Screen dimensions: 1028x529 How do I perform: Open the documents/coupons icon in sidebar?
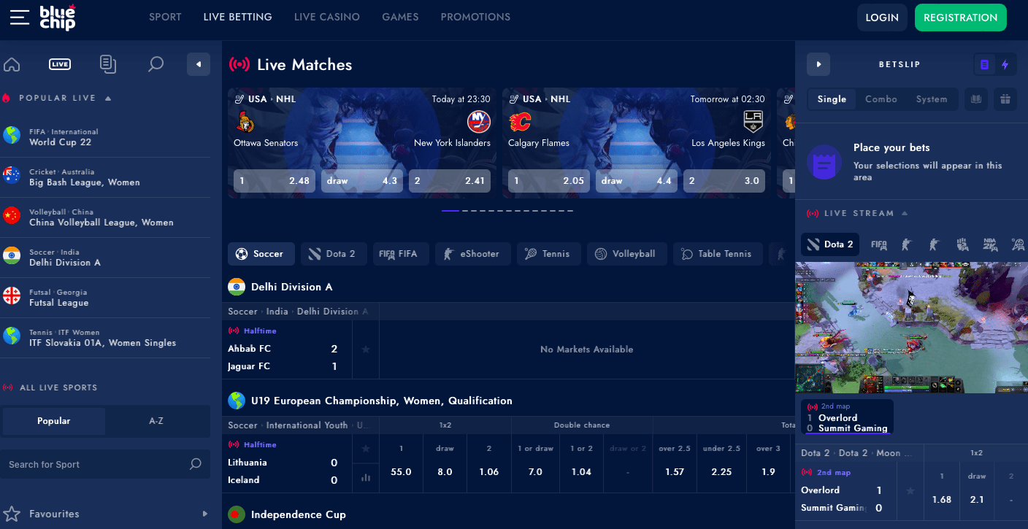pyautogui.click(x=108, y=64)
